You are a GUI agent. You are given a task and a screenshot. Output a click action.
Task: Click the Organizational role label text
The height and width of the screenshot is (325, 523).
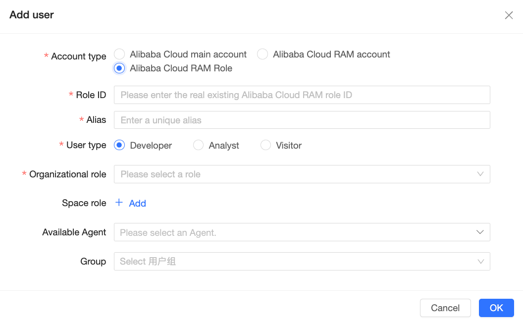[x=68, y=174]
